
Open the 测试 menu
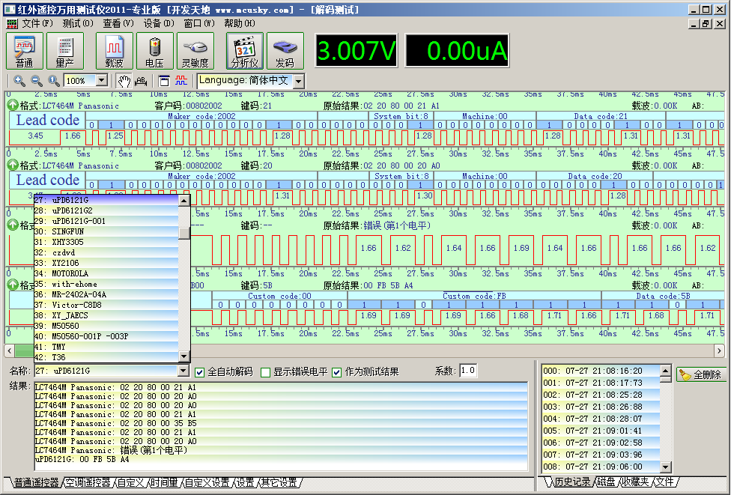point(77,23)
